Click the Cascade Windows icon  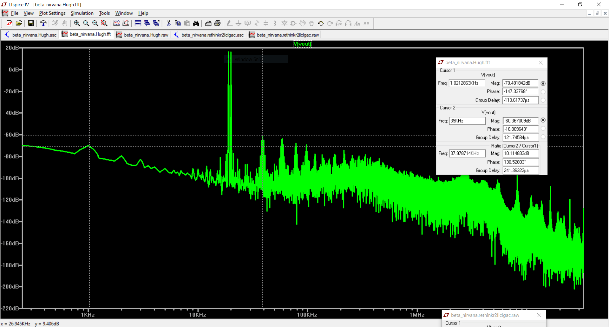pyautogui.click(x=147, y=23)
